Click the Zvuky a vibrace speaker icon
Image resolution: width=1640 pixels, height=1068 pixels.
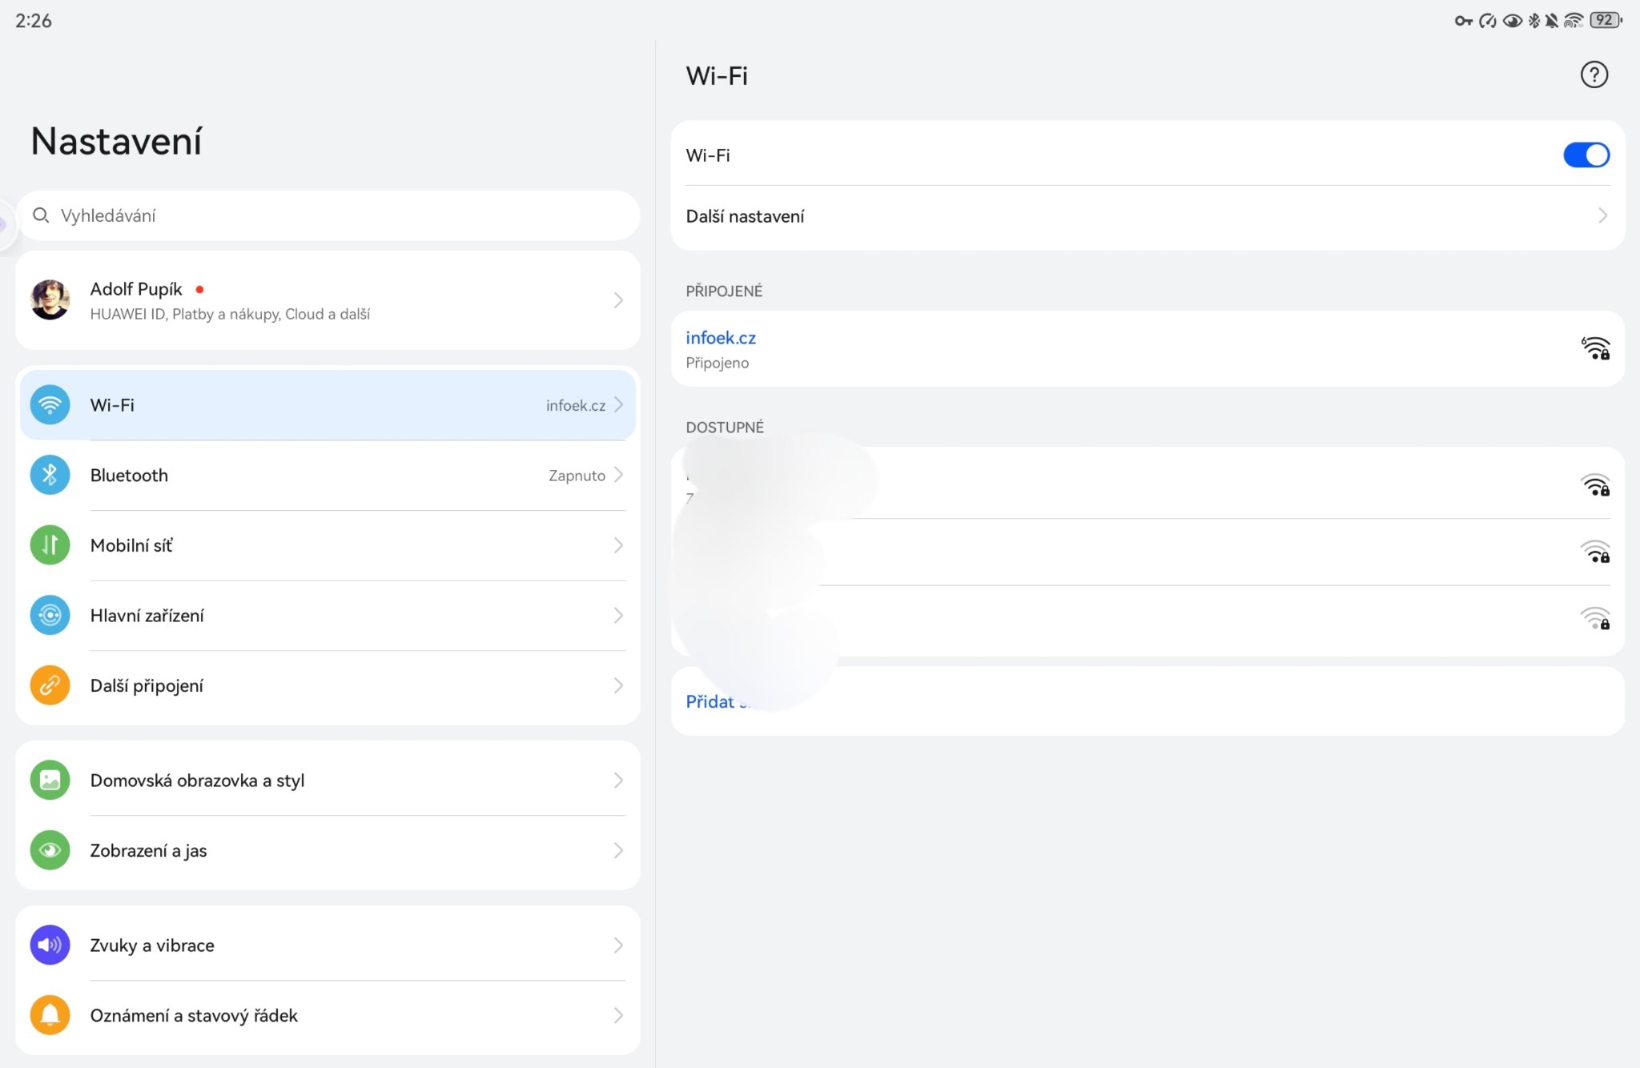pos(50,945)
